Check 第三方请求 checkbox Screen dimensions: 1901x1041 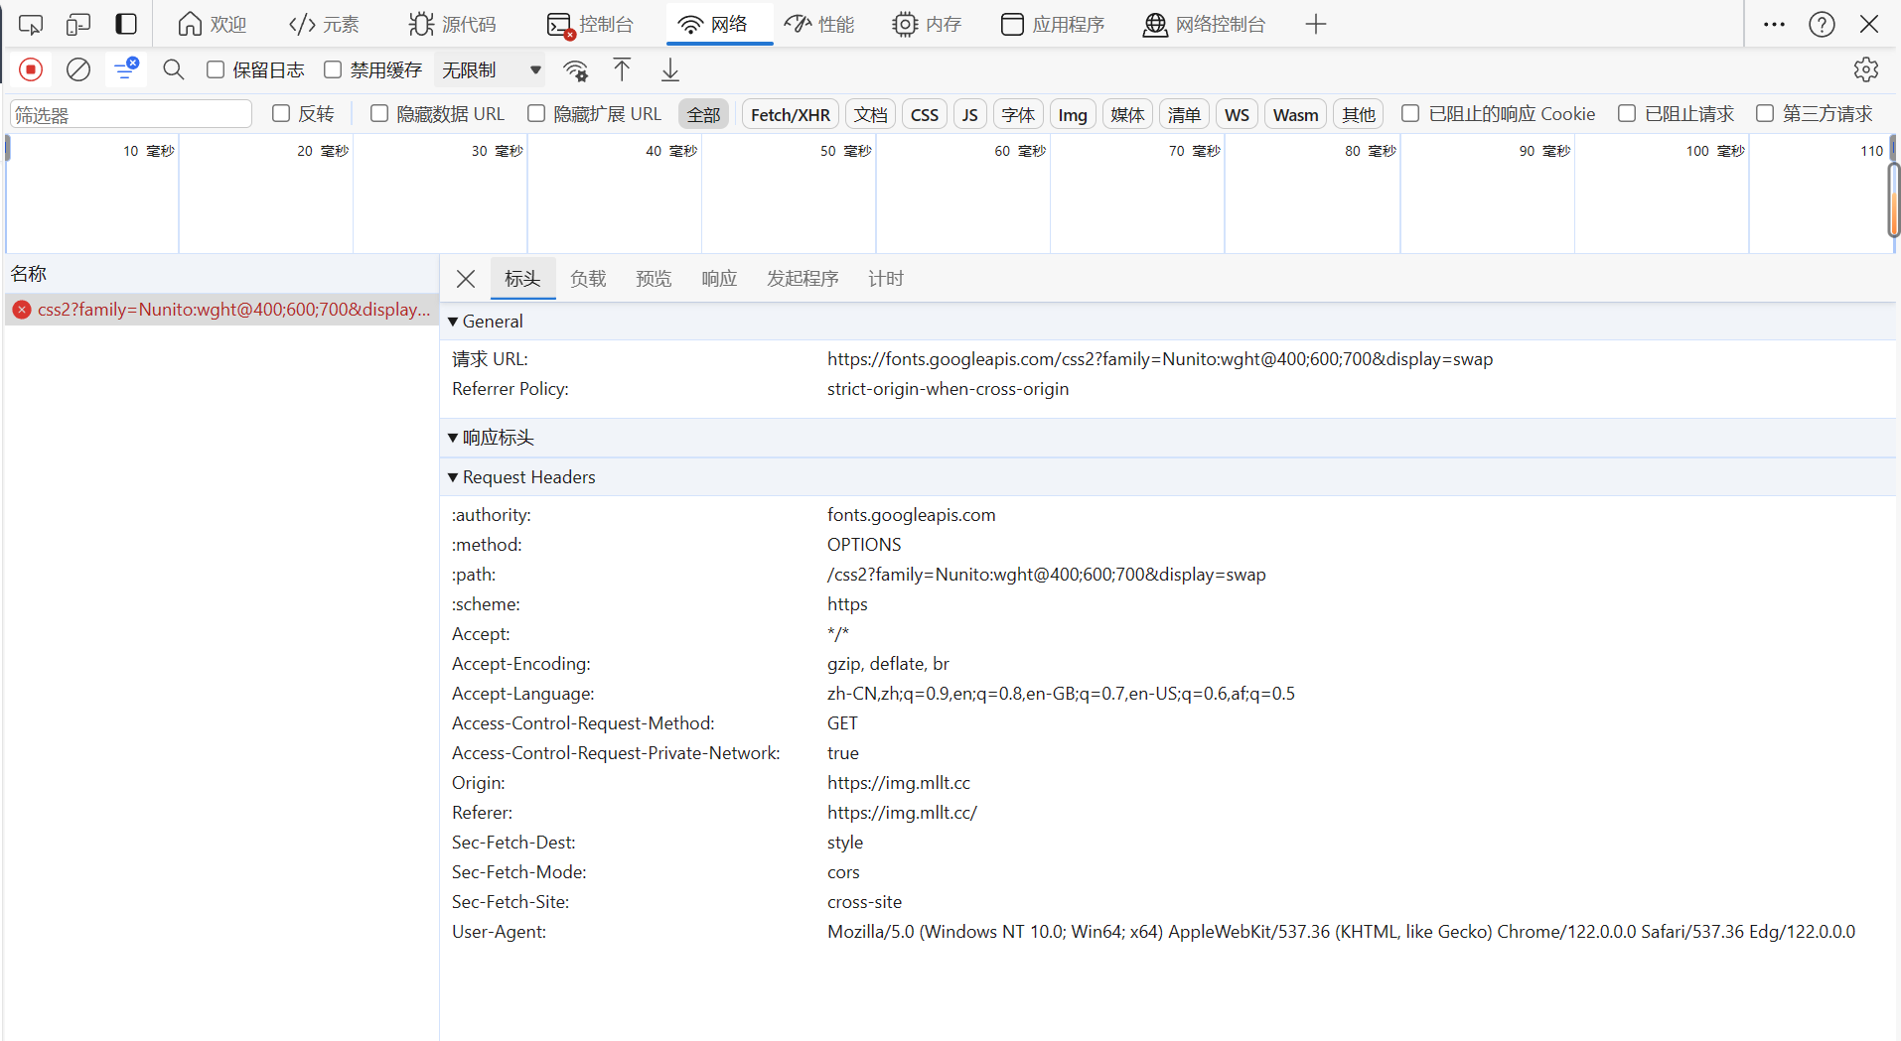[1765, 113]
